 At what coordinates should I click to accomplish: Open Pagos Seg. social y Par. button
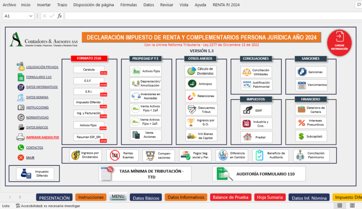click(x=195, y=155)
